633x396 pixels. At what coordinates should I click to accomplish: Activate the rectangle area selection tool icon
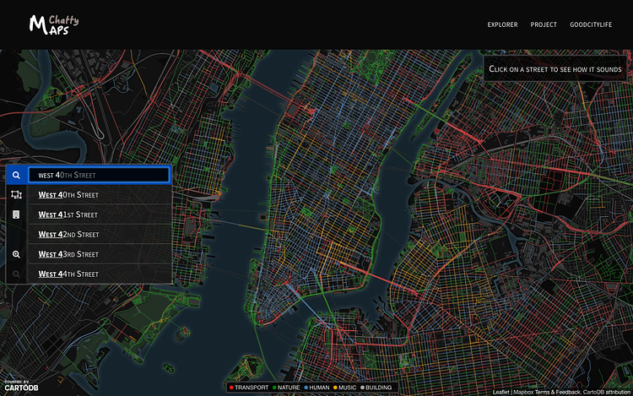pyautogui.click(x=16, y=195)
